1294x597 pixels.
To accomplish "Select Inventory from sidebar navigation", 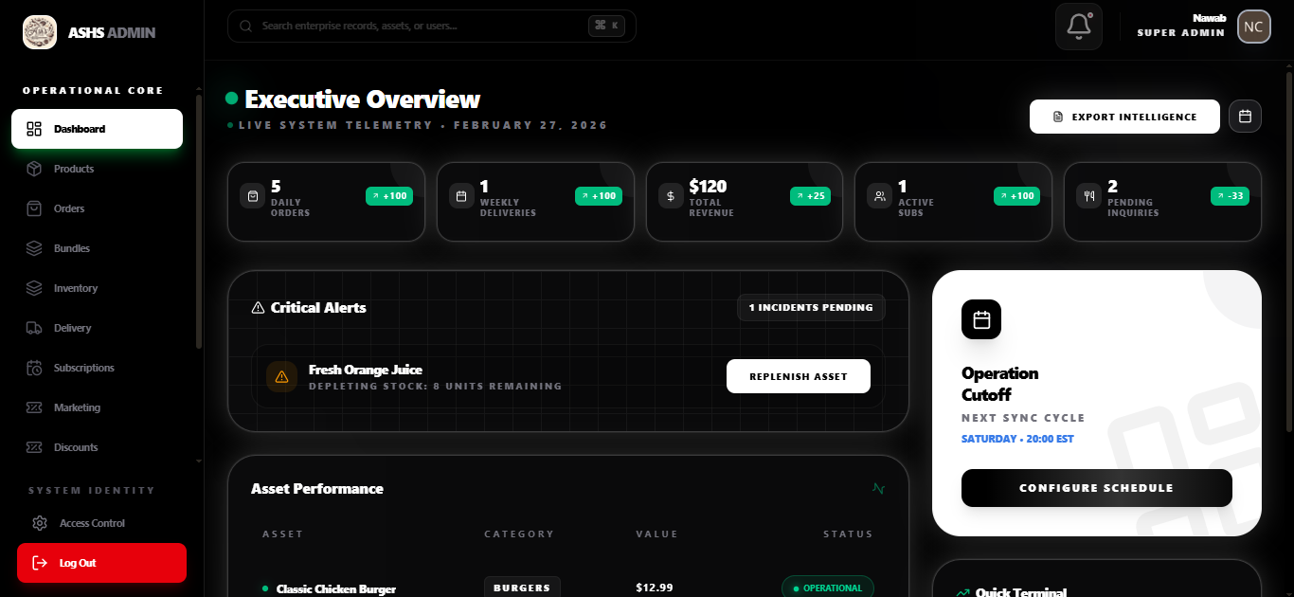I will click(x=76, y=288).
